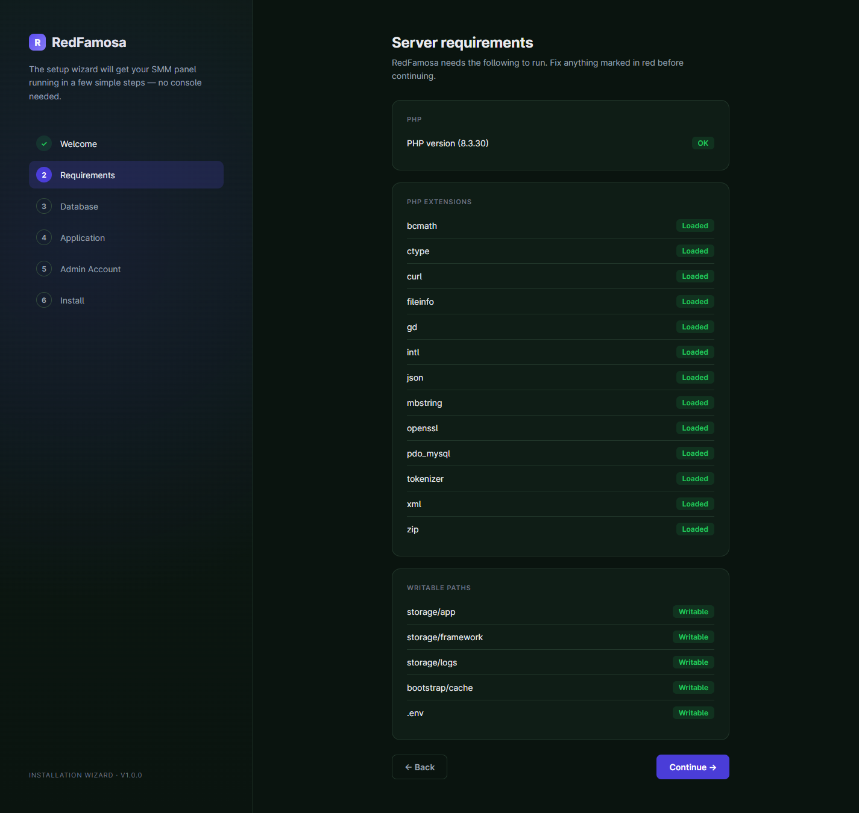Click the tokenizer Loaded badge

click(695, 479)
